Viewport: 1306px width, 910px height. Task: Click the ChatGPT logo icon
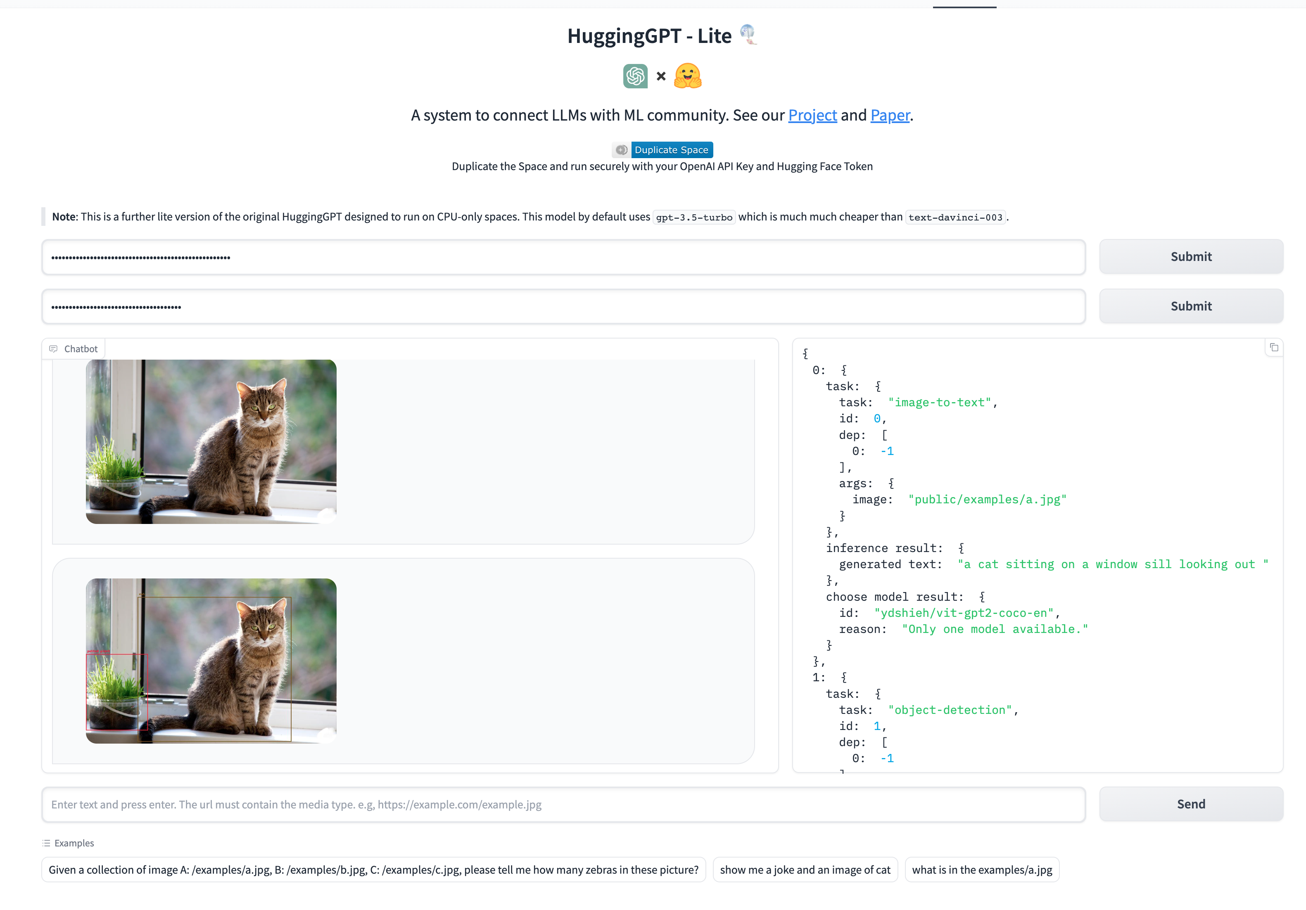[x=635, y=76]
